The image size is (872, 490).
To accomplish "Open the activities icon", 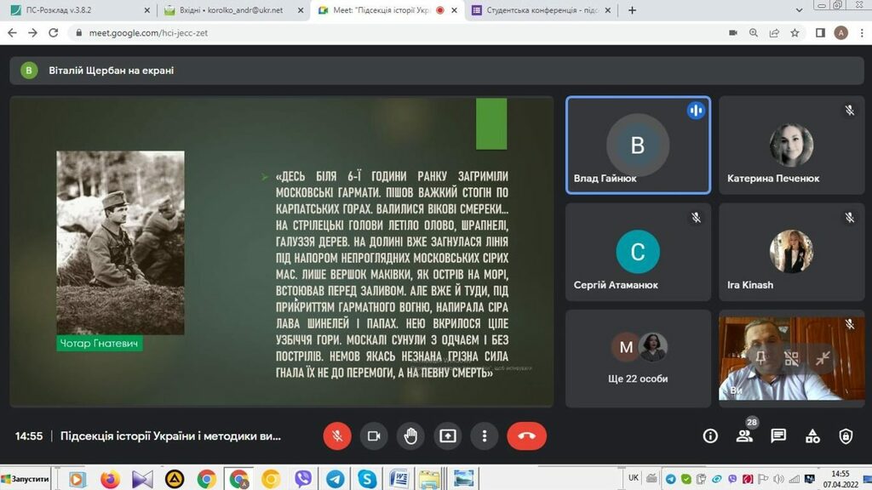I will click(812, 436).
